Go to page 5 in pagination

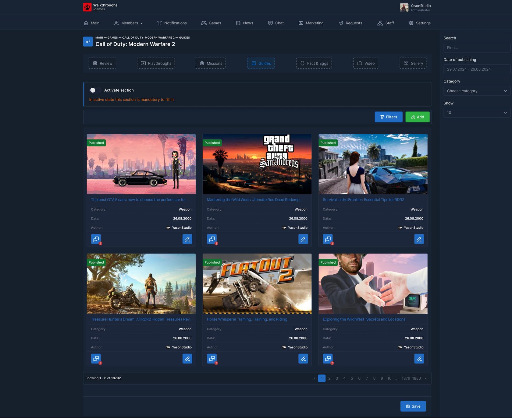point(352,378)
